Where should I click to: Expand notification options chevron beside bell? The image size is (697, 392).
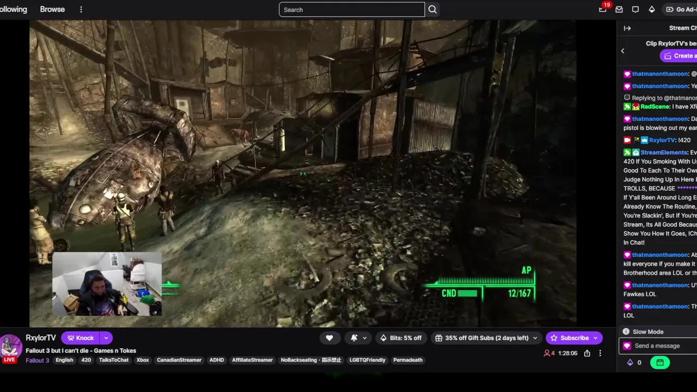365,338
